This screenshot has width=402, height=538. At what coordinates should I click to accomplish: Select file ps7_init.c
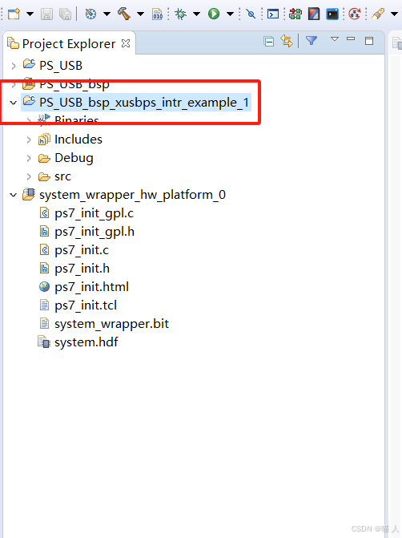pyautogui.click(x=82, y=250)
